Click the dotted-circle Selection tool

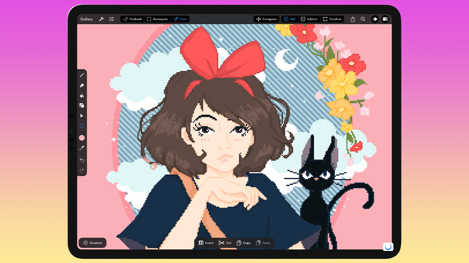pyautogui.click(x=82, y=126)
